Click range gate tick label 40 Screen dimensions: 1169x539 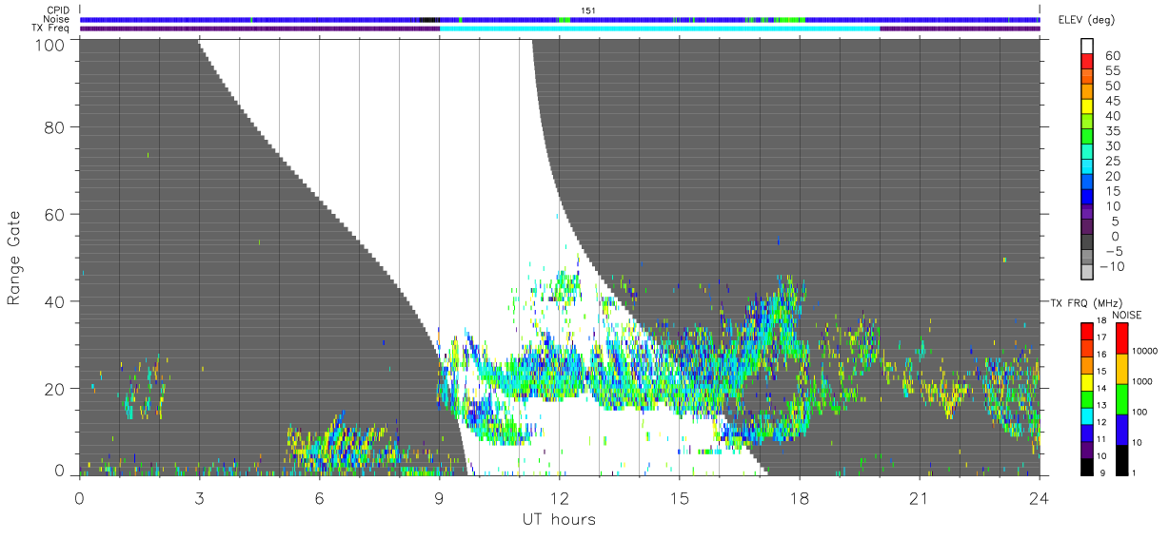point(55,301)
